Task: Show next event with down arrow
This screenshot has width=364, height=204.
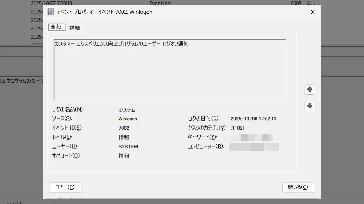Action: (x=310, y=106)
